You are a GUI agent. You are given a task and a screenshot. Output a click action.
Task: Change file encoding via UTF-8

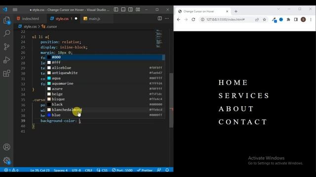76,170
